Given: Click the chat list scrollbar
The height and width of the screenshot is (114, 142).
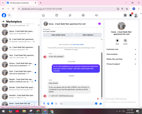Looking at the screenshot, I should (x=39, y=76).
